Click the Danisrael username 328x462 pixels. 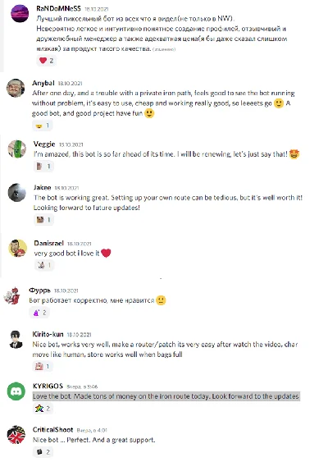(x=48, y=243)
